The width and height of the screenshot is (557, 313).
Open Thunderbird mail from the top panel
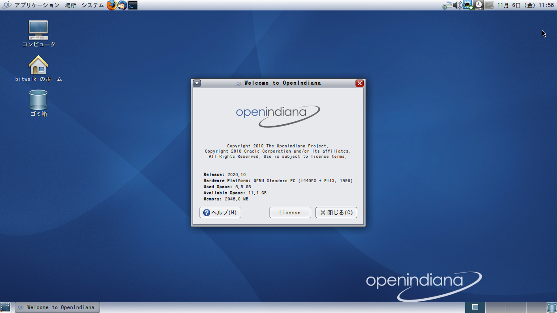(122, 5)
